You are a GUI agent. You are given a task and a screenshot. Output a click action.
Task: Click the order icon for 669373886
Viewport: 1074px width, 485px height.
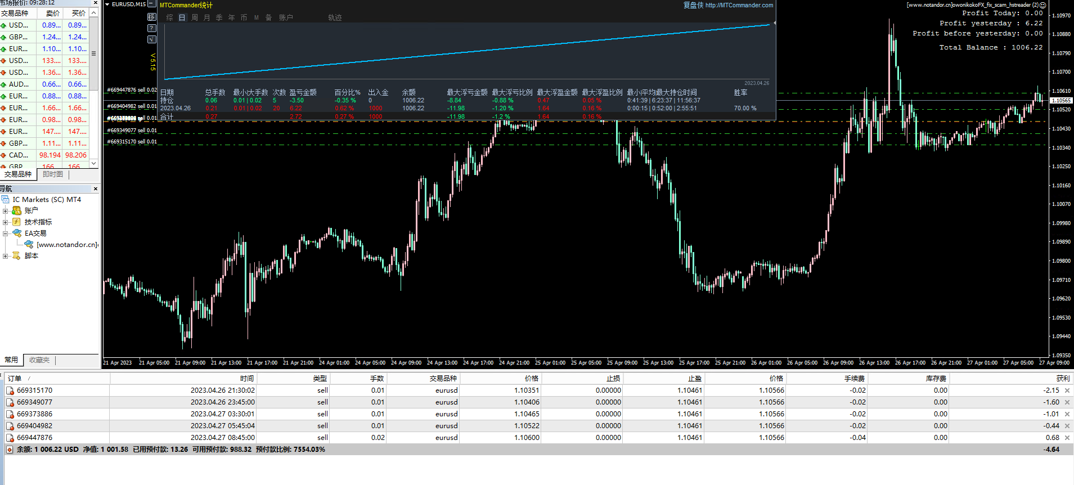coord(10,414)
